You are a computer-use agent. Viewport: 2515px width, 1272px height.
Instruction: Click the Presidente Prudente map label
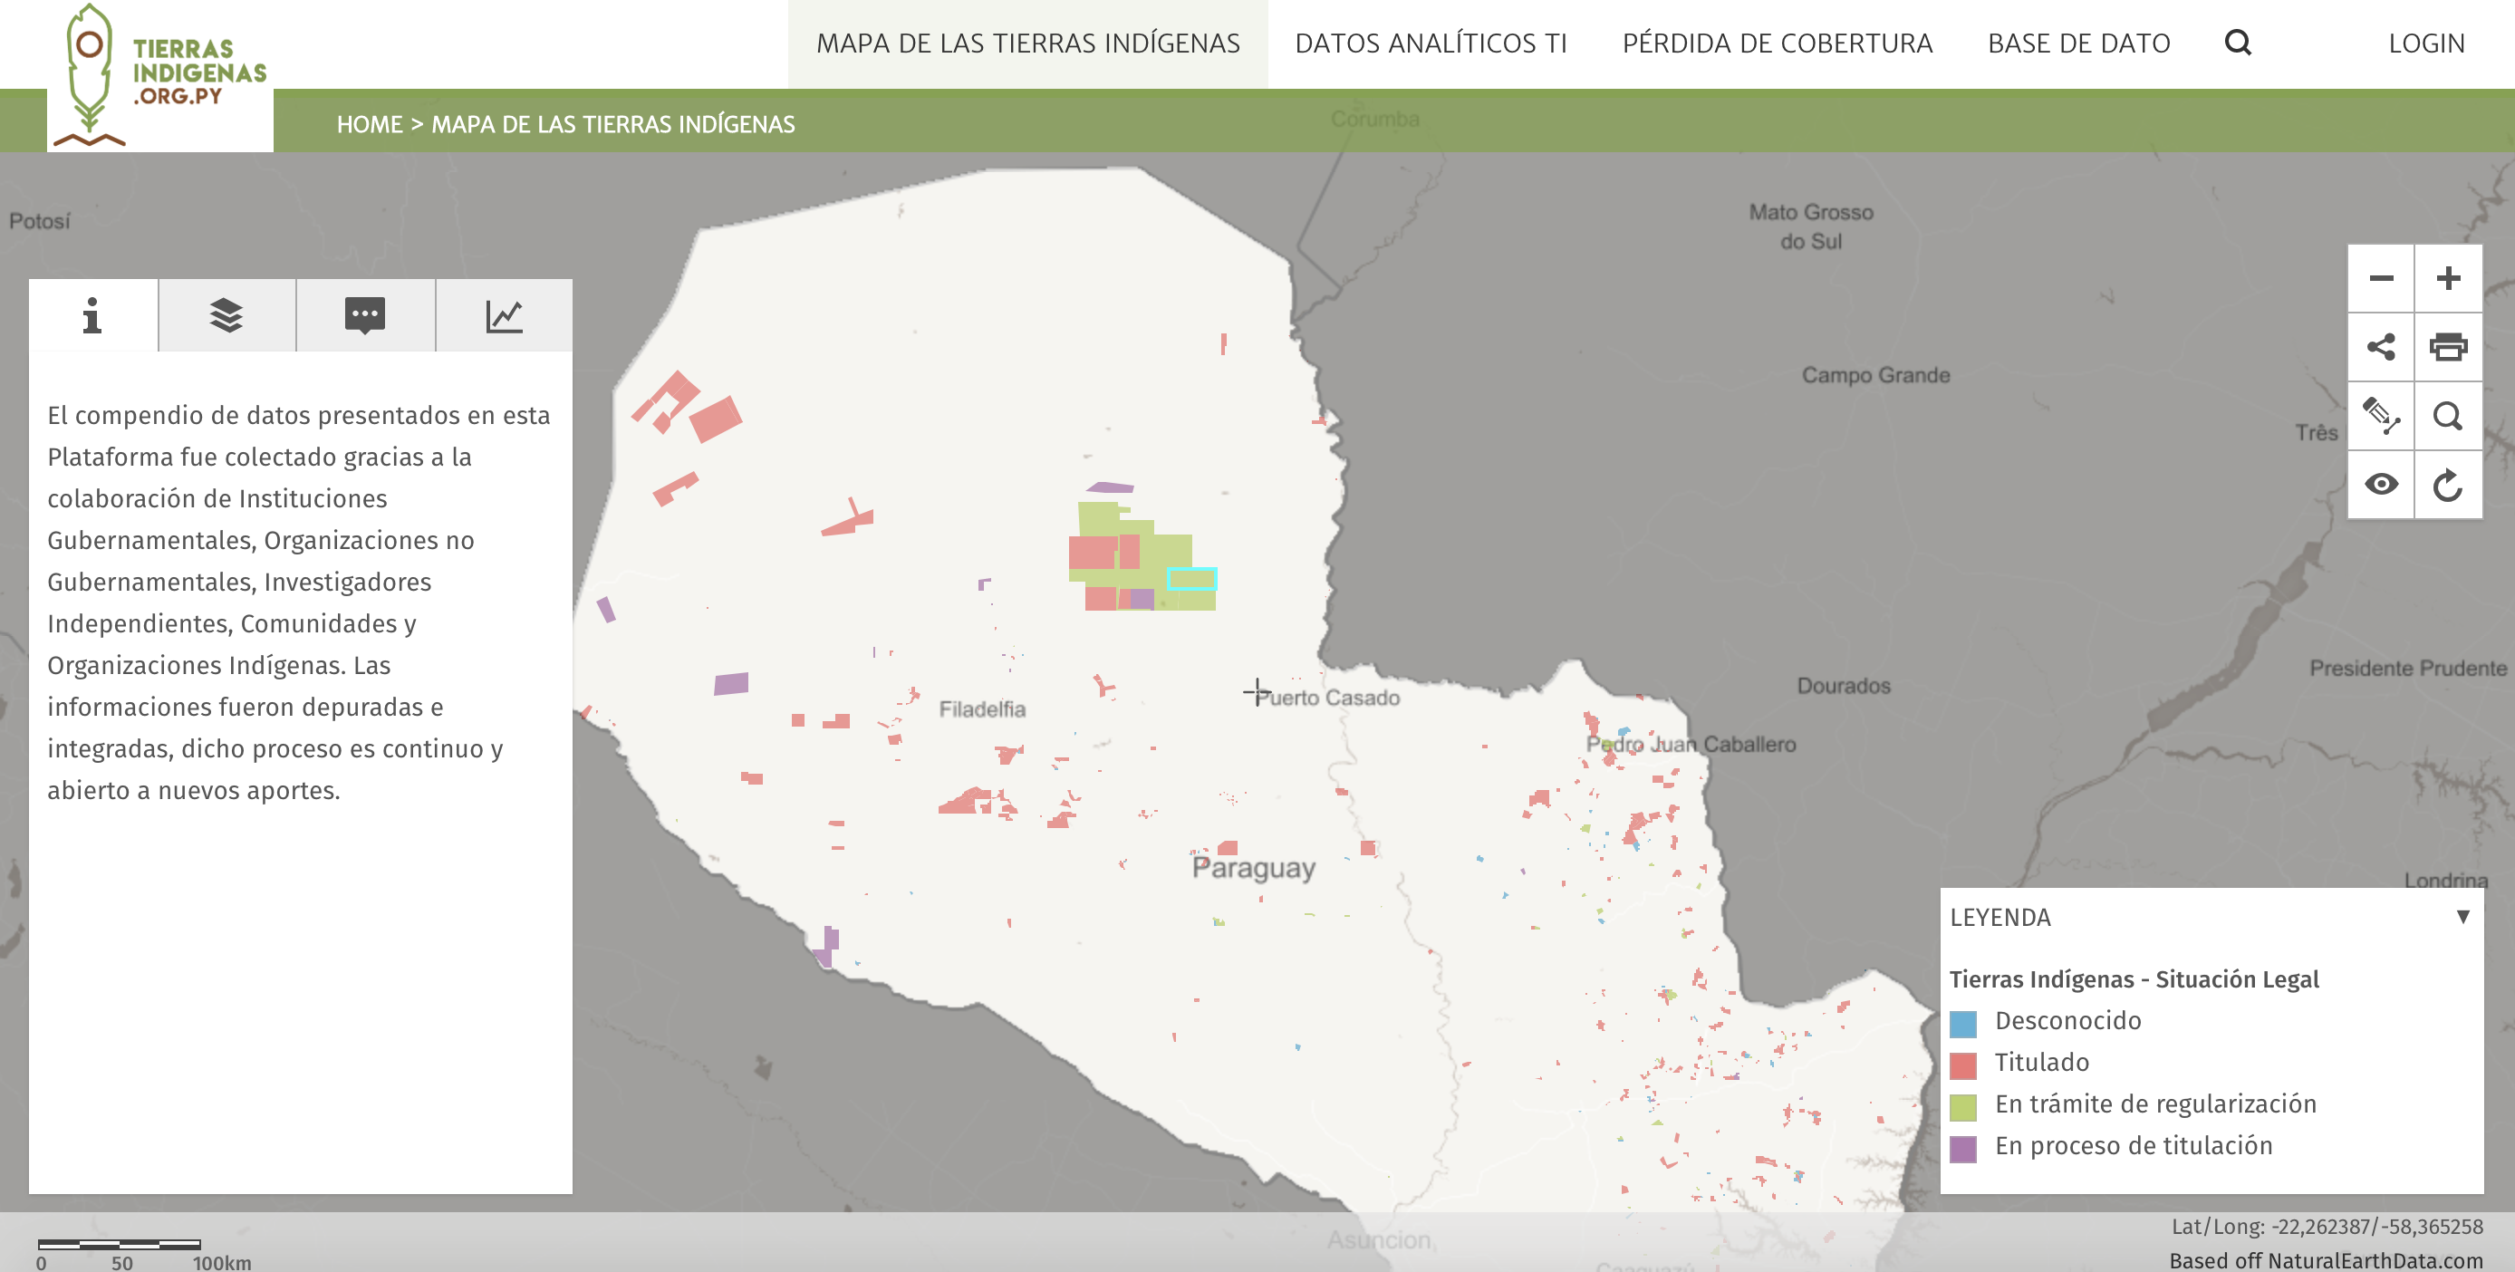pos(2407,668)
